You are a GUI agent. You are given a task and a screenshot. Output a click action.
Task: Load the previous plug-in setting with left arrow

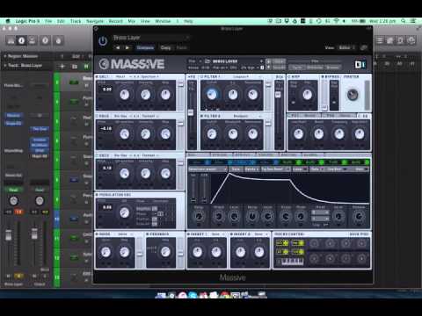pos(118,47)
